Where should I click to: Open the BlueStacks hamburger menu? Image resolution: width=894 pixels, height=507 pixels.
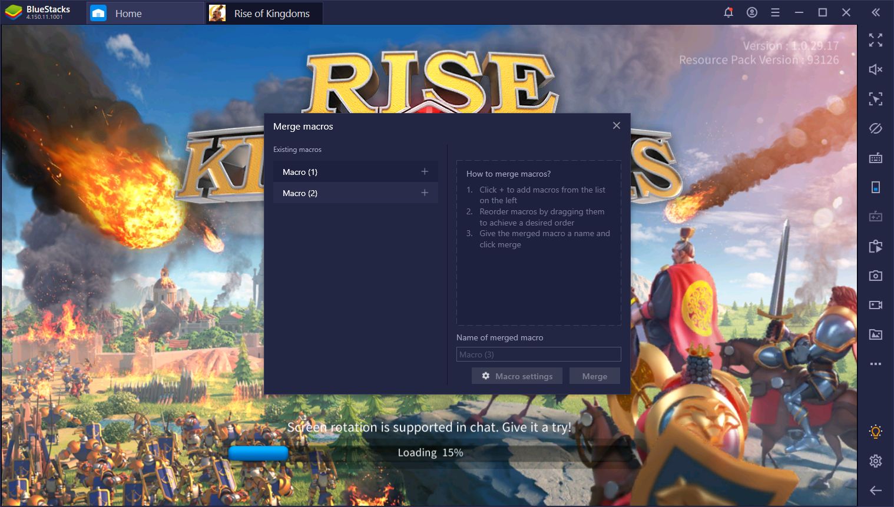point(775,12)
